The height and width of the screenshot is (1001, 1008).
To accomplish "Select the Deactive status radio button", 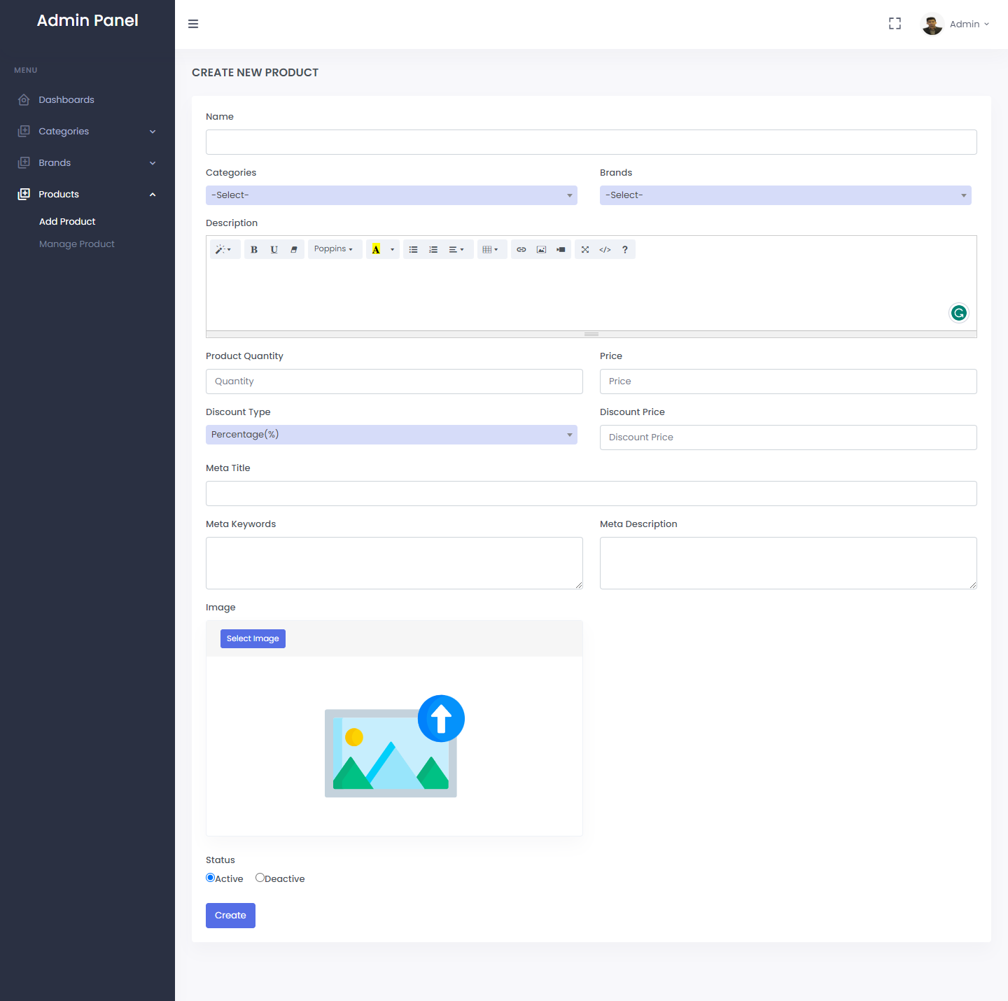I will click(260, 878).
